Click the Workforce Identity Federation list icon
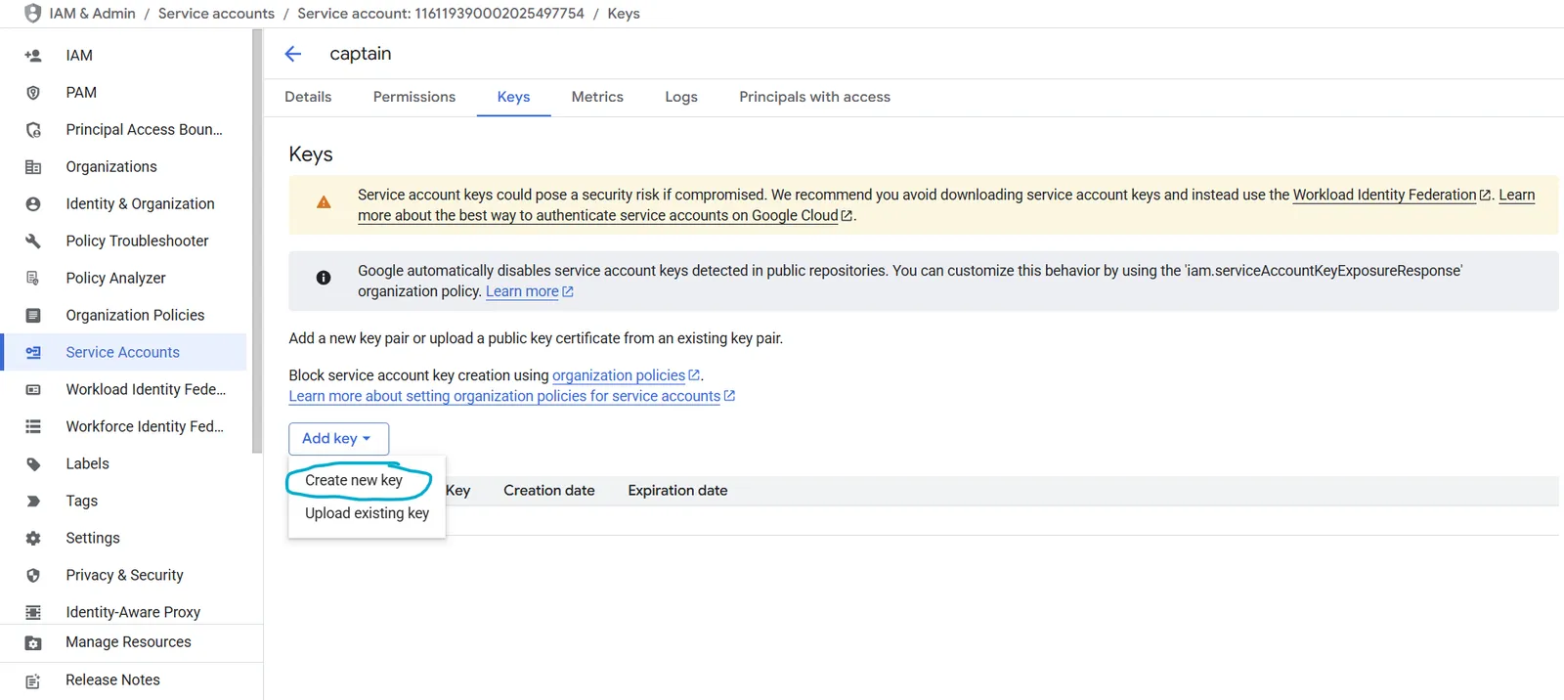Viewport: 1564px width, 700px height. tap(33, 427)
